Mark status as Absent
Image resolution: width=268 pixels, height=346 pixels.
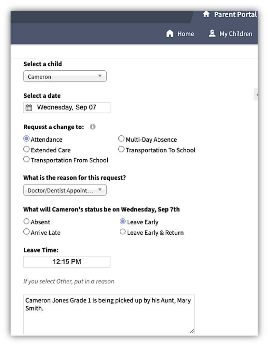pyautogui.click(x=27, y=222)
